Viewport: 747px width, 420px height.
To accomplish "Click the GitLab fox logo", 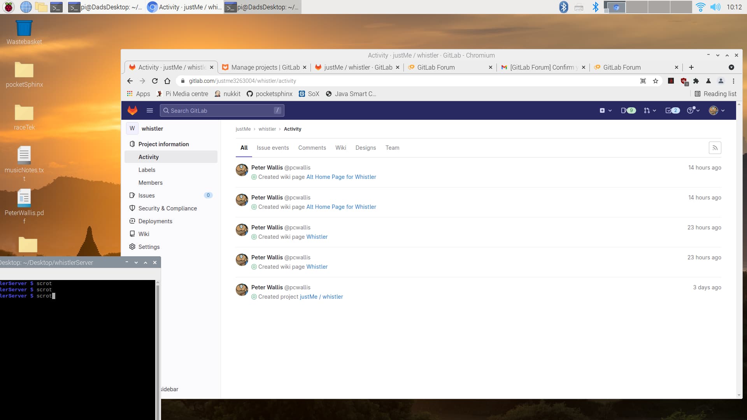I will coord(132,110).
